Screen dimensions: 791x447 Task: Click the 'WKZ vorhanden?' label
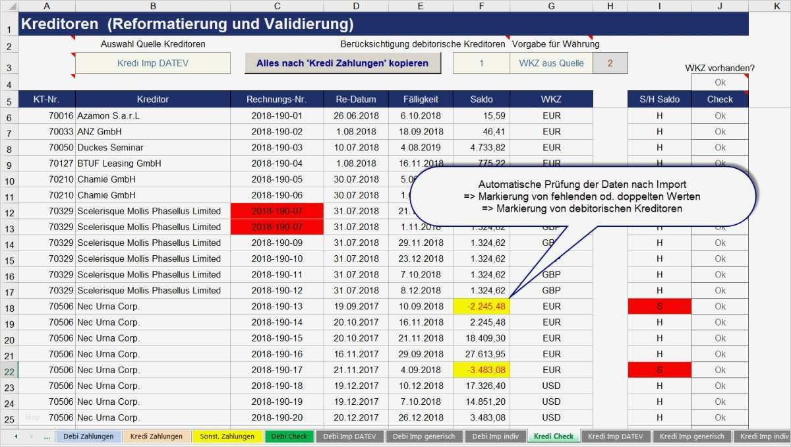click(720, 68)
